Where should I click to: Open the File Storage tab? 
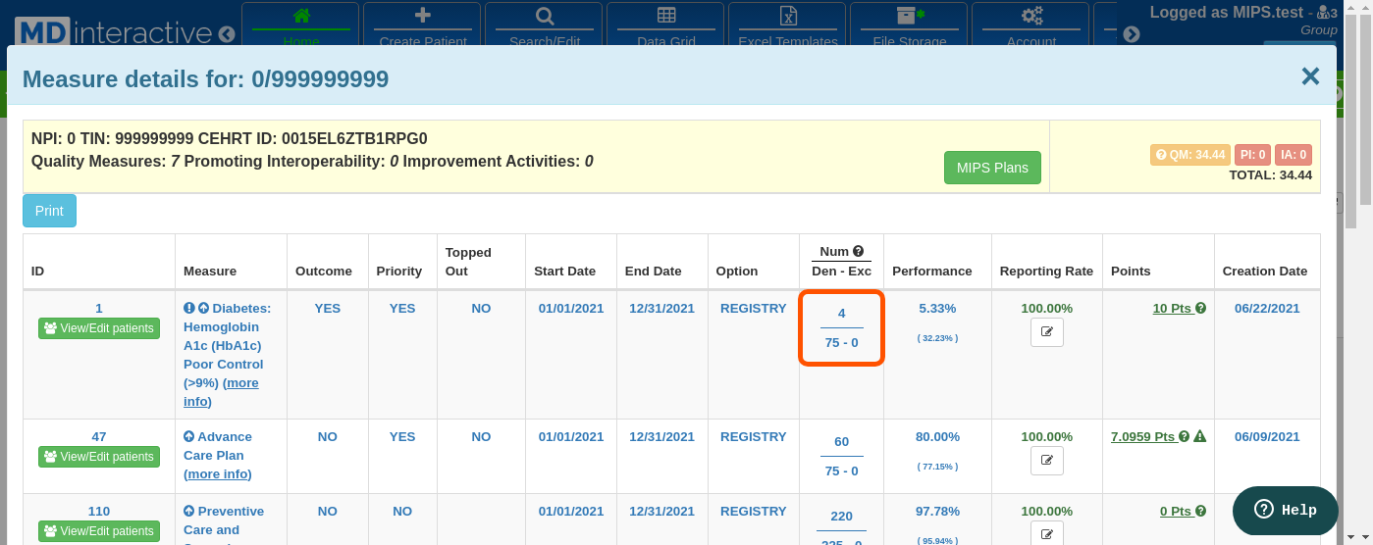click(909, 27)
